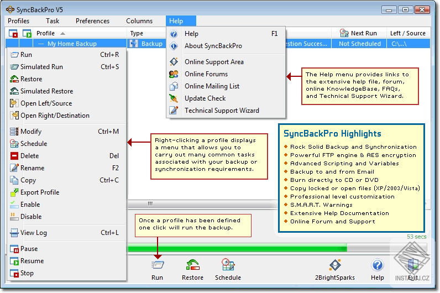Click the C:\...\ source path cell
The width and height of the screenshot is (440, 293).
(408, 44)
